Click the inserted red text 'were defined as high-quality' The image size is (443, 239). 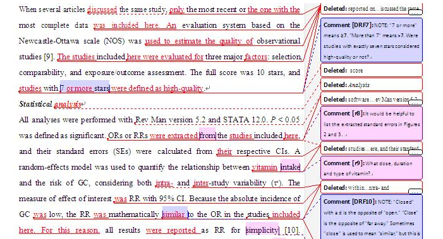tap(157, 88)
